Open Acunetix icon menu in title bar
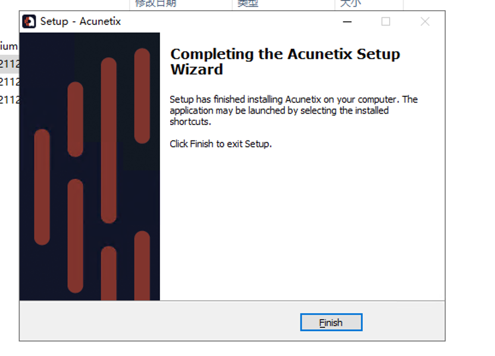 tap(29, 21)
